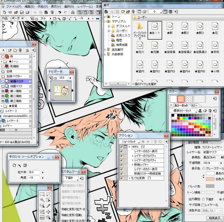224x222 pixels.
Task: Enable レイヤー化 sub-ruler checkbox
Action: point(203,205)
